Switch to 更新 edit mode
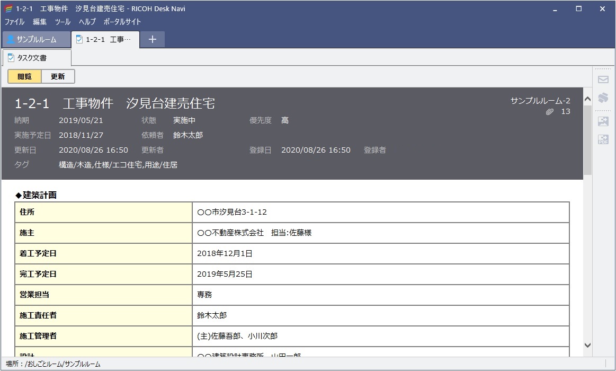This screenshot has width=616, height=371. pos(58,76)
